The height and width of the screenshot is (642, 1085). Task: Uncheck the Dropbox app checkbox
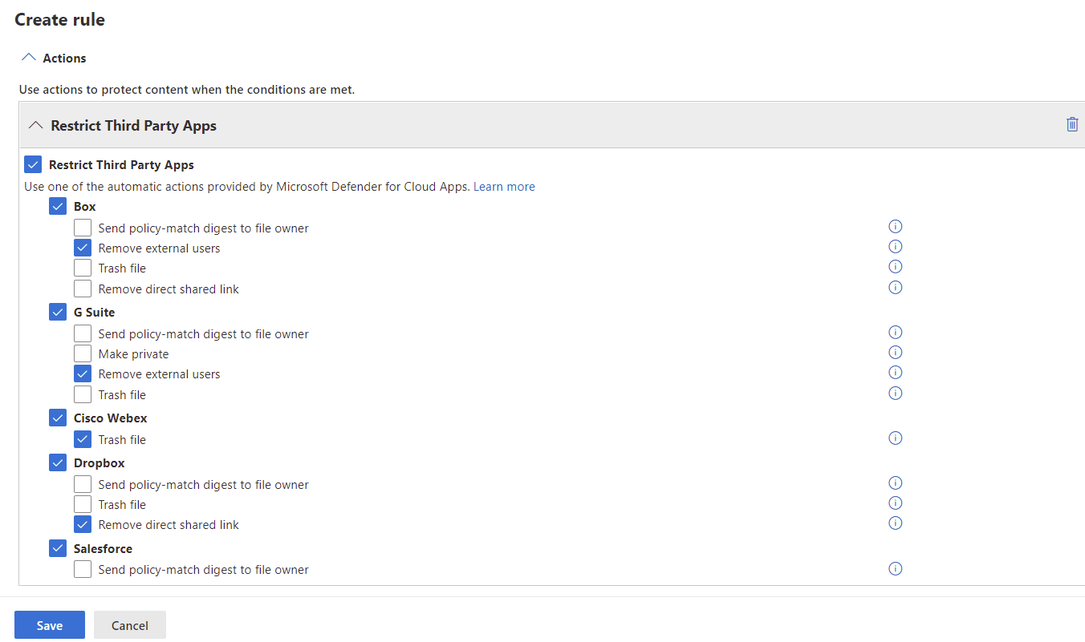pos(58,463)
